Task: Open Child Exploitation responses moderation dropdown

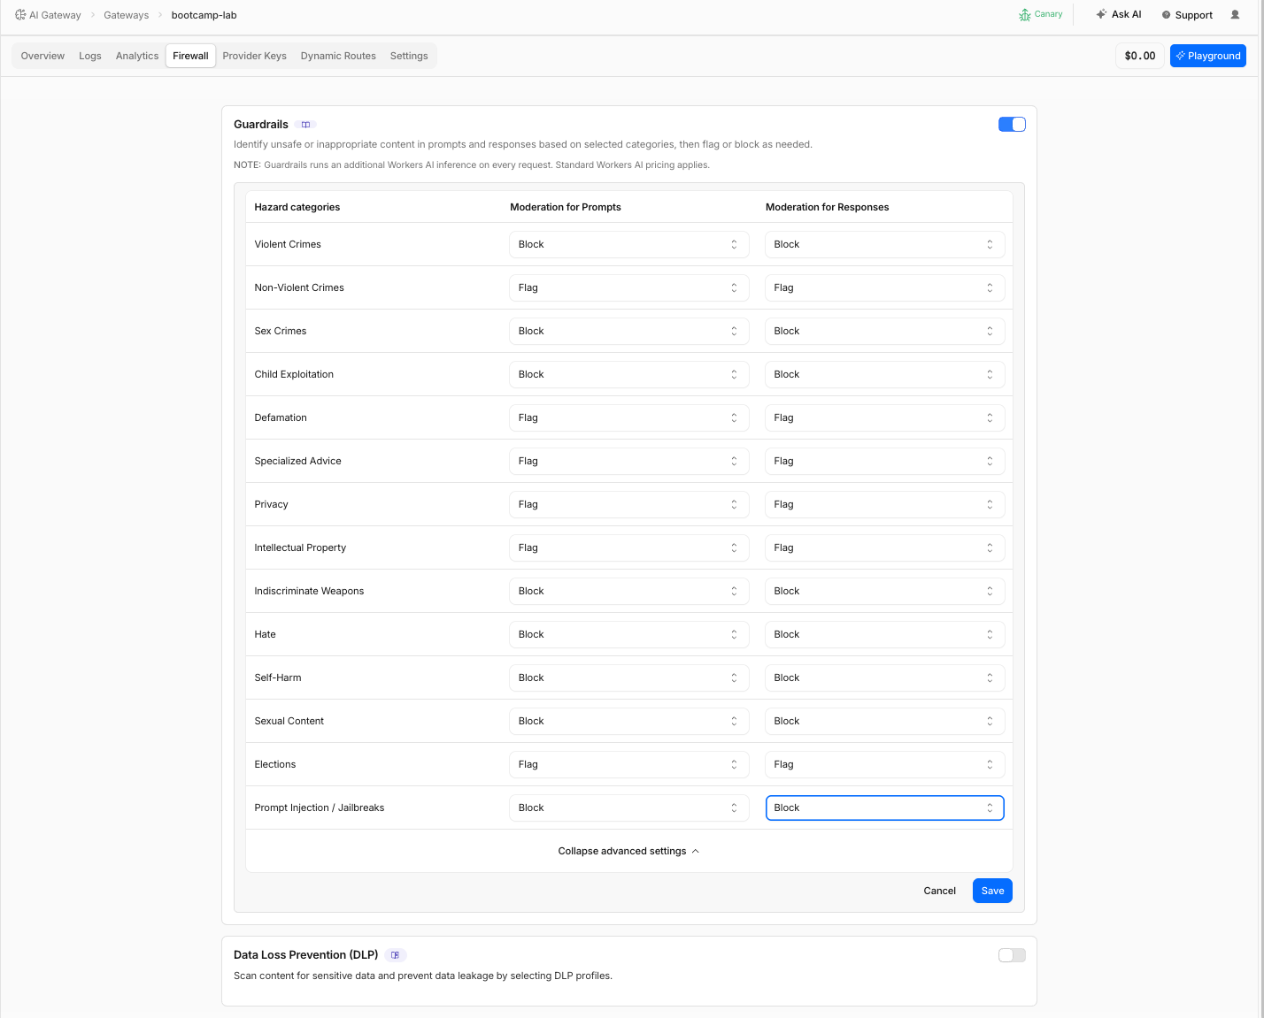Action: (x=885, y=374)
